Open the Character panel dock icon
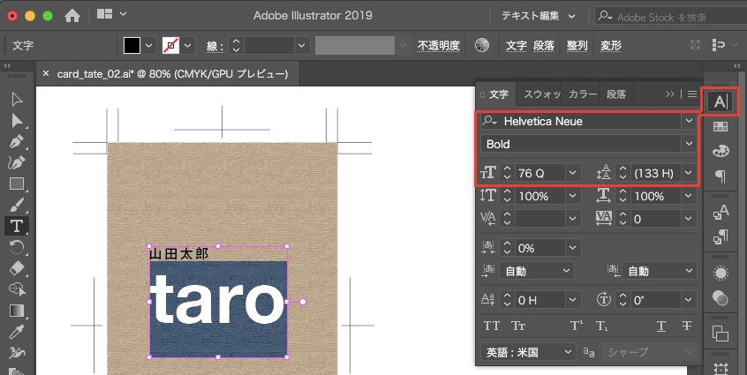The image size is (747, 375). pos(721,101)
